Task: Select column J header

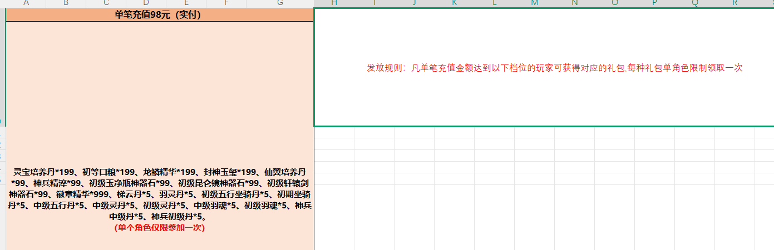Action: (415, 3)
